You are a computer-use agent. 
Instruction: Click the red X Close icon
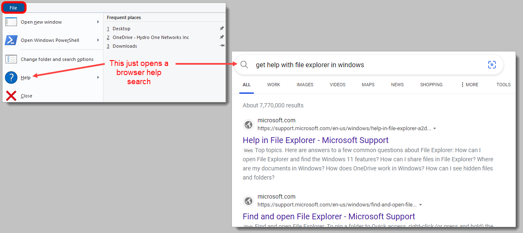(x=11, y=96)
